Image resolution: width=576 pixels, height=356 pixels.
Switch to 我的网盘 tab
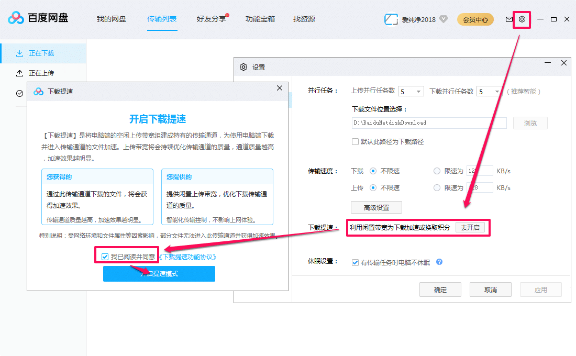(x=112, y=19)
